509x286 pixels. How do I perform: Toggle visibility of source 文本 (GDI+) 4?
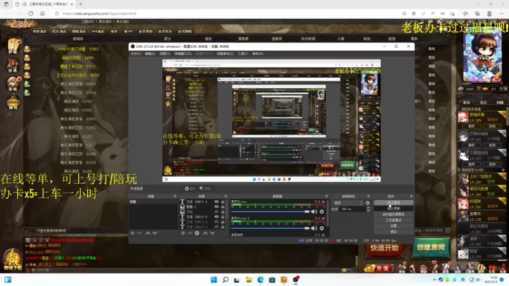click(216, 222)
